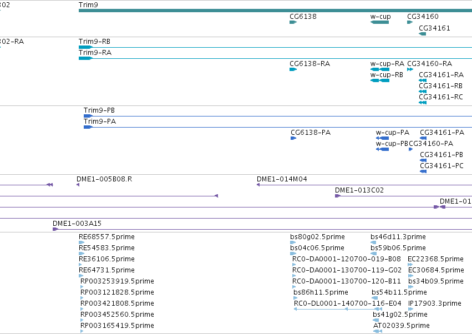Select the bs80g02.5prime EST glyph
Viewport: 472px width, 334px height.
coord(293,242)
